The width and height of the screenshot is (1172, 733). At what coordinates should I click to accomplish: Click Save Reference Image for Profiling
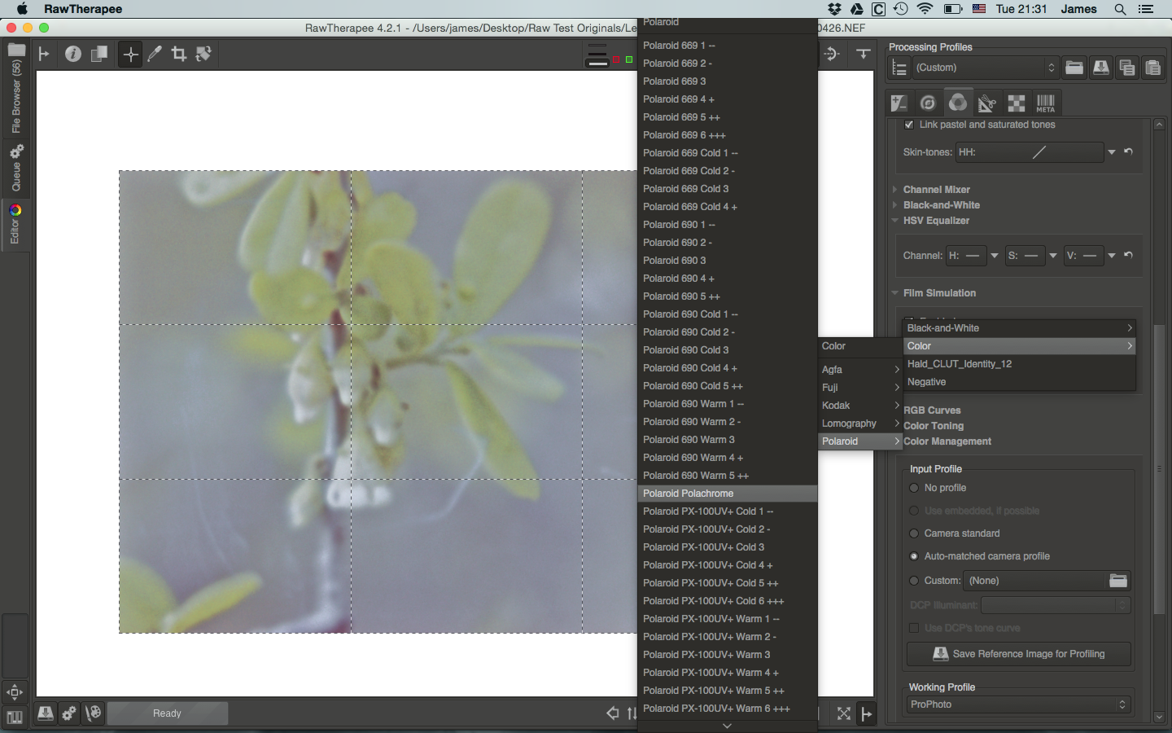pos(1019,654)
